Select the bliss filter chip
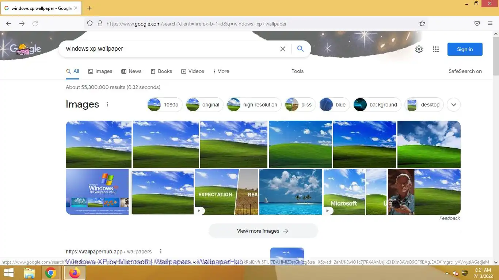The height and width of the screenshot is (280, 499). [300, 105]
